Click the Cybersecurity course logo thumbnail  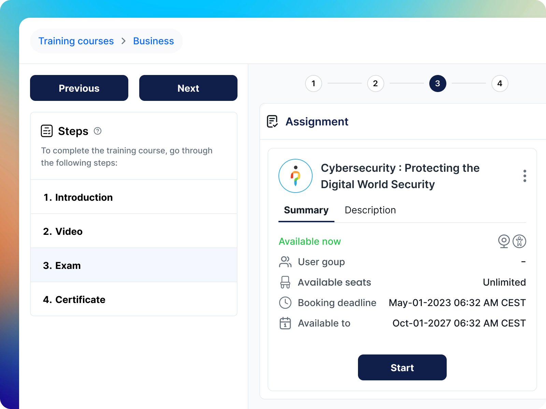click(296, 176)
